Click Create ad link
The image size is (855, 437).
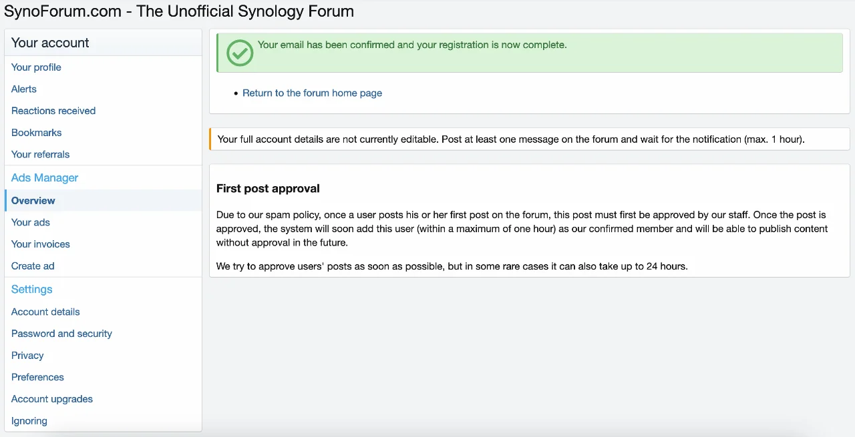[x=33, y=266]
